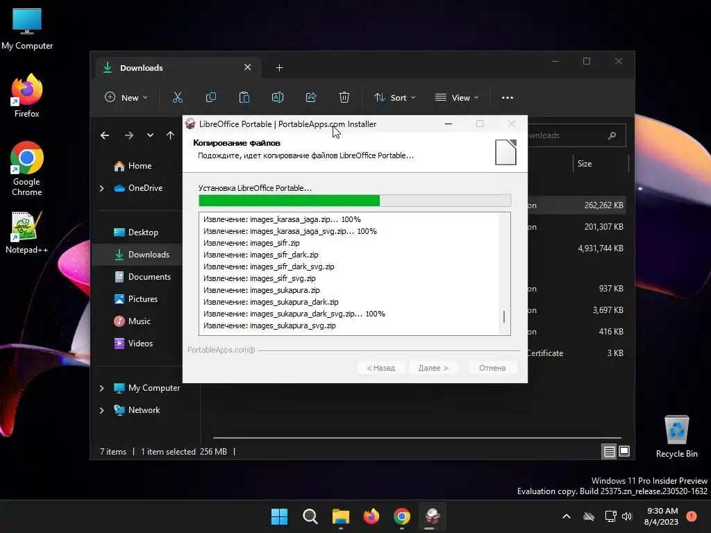This screenshot has height=533, width=711.
Task: Click the search magnifier in Explorer search box
Action: coord(612,135)
